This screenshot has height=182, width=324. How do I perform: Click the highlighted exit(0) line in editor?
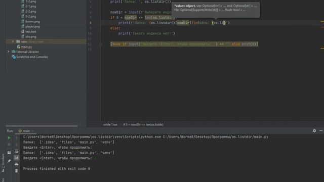tap(184, 44)
